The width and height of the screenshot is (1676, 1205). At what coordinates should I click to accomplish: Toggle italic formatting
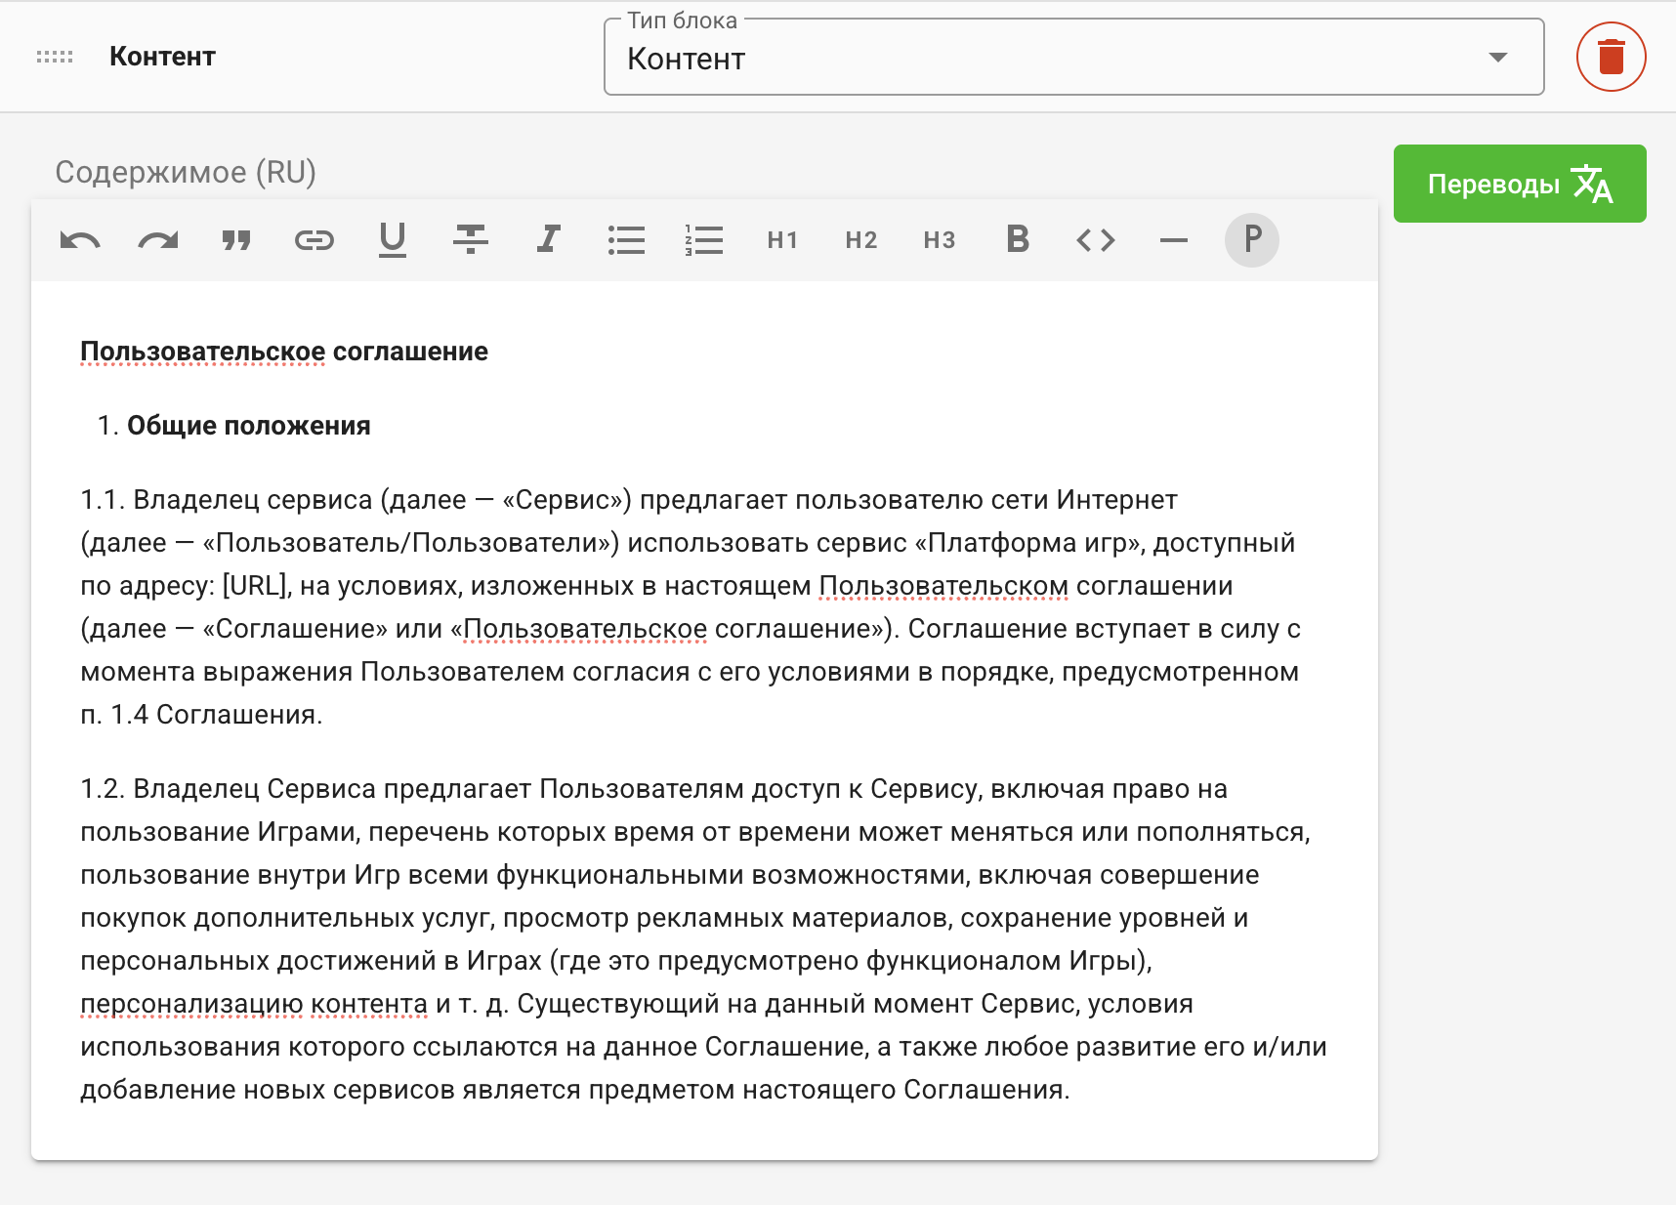click(x=549, y=240)
